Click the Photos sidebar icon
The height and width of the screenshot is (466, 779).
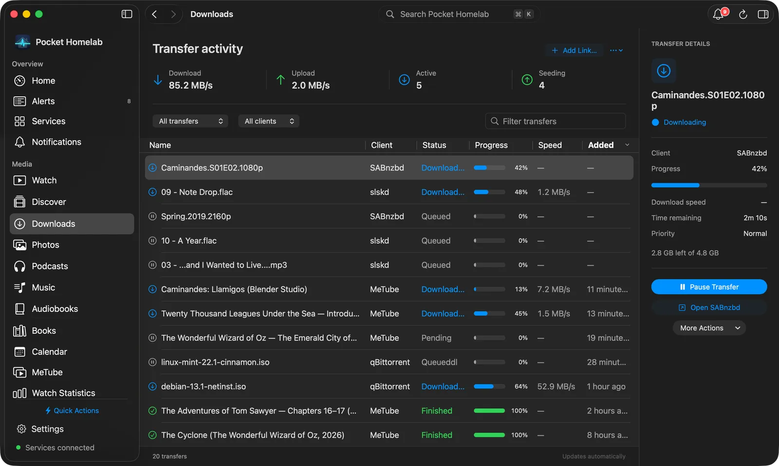19,245
